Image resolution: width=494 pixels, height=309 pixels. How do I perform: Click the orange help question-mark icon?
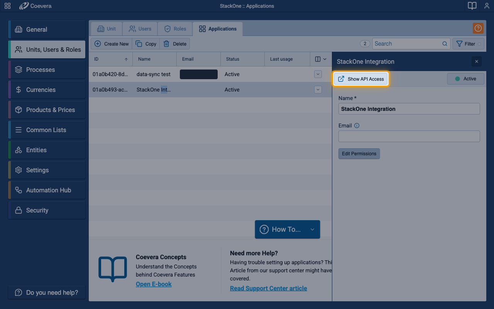pos(478,28)
